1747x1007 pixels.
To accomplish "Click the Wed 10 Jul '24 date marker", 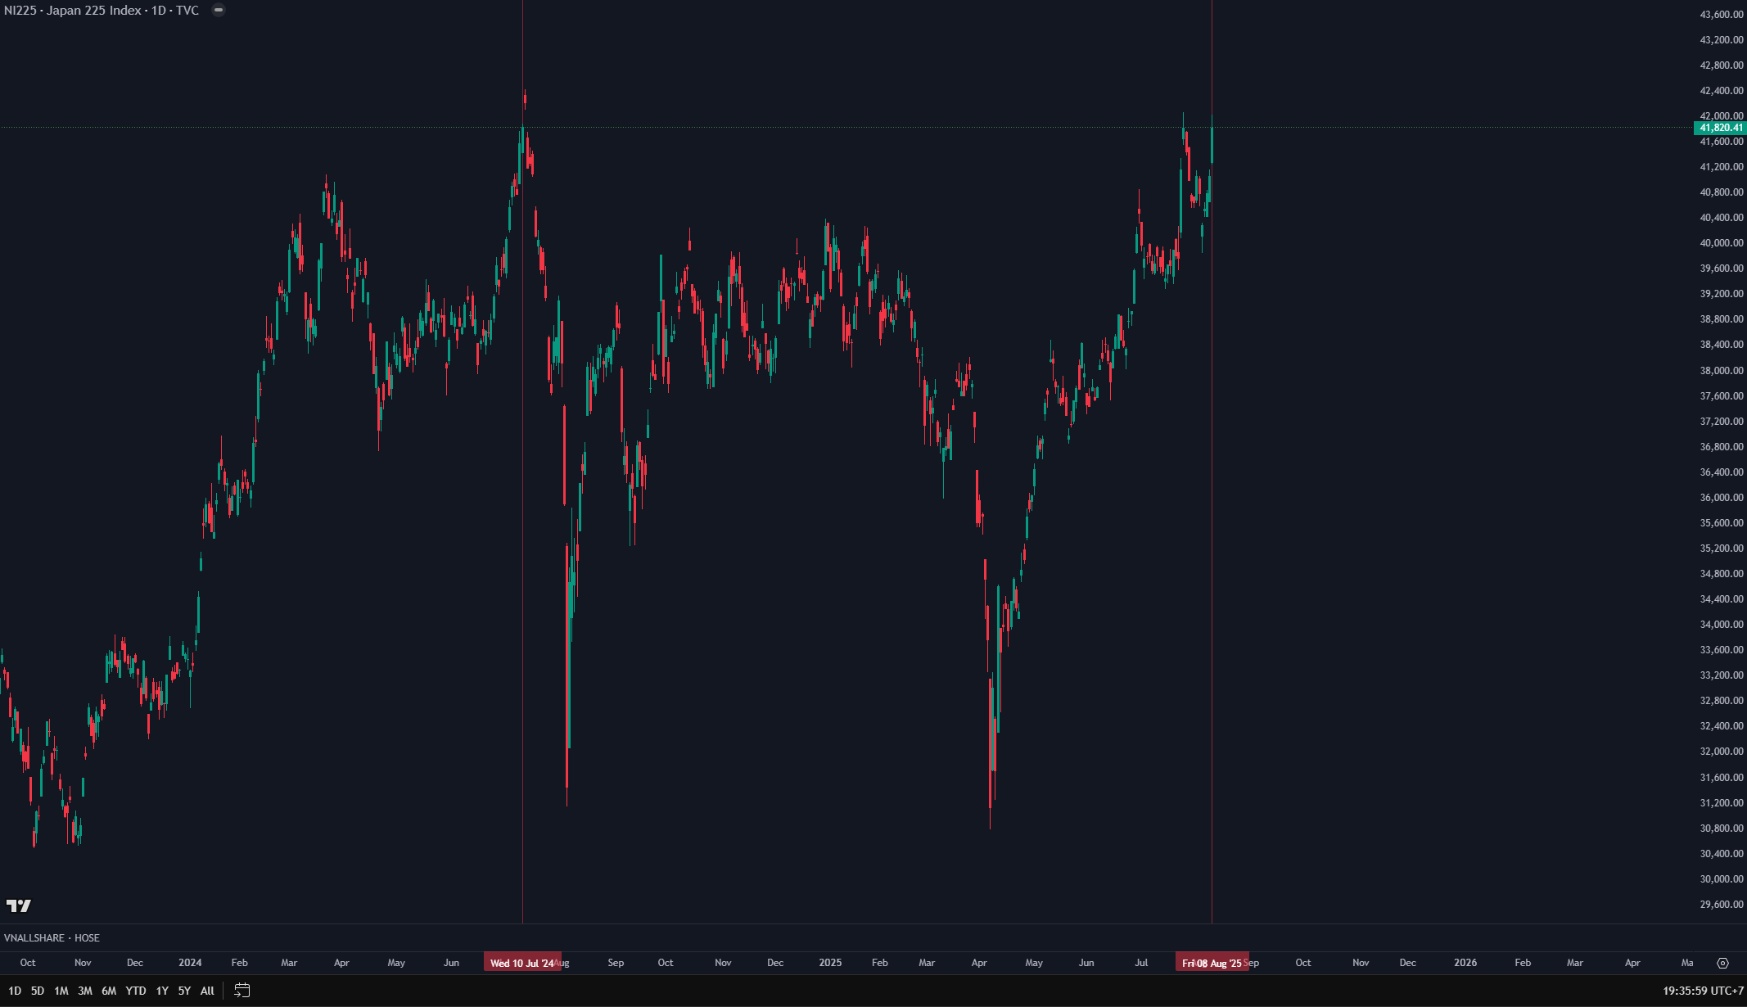I will pos(522,963).
